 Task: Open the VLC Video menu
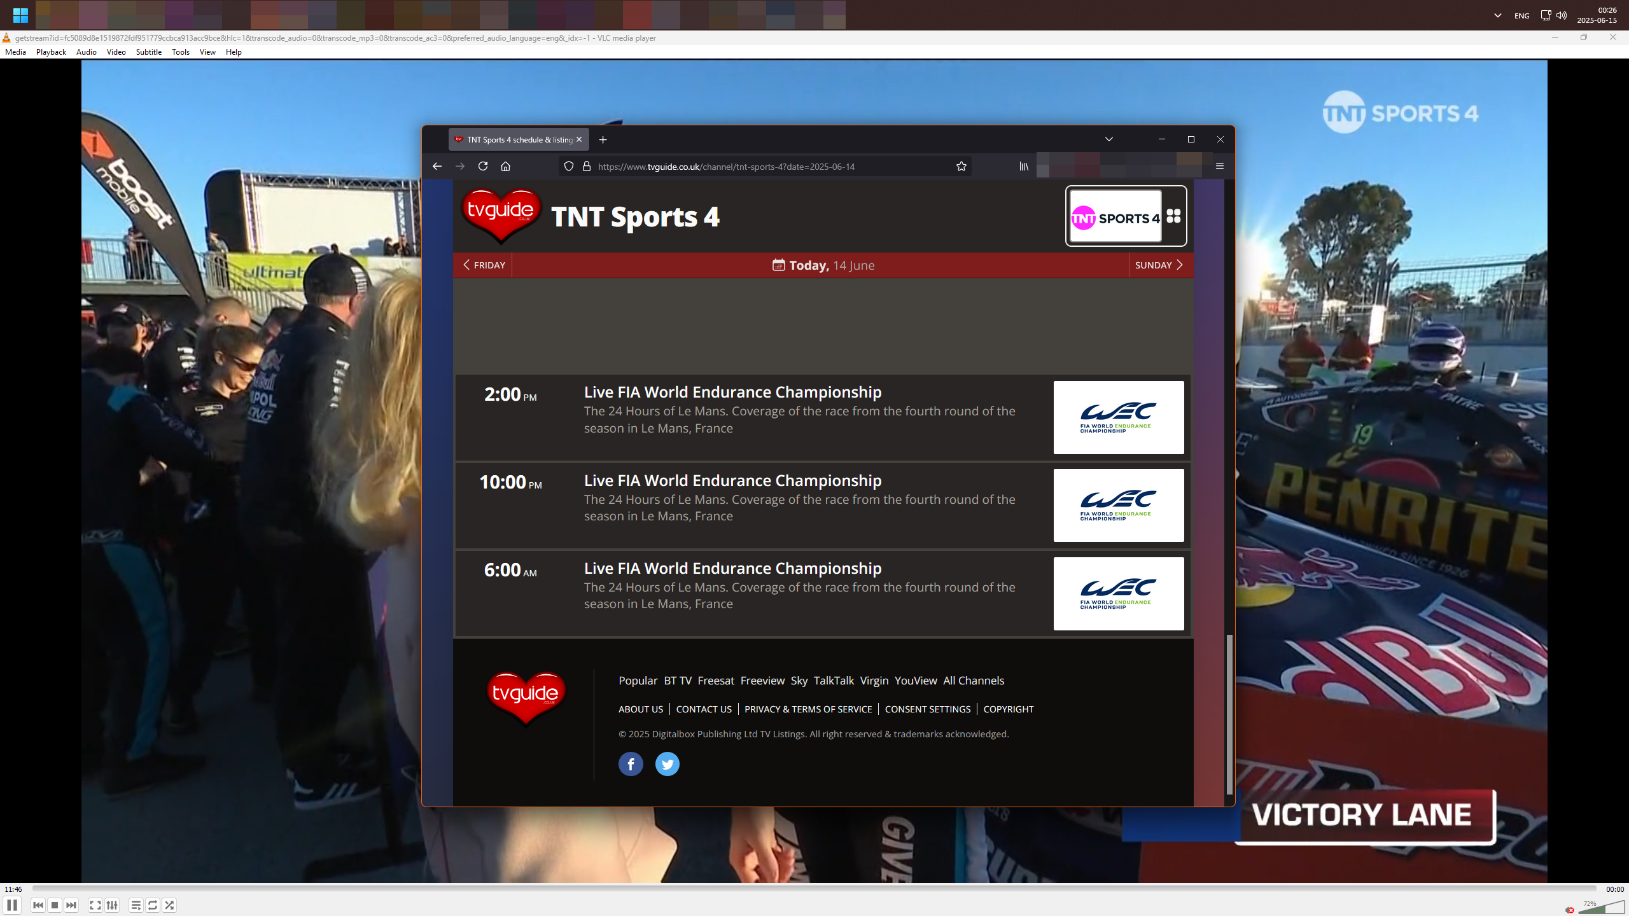pyautogui.click(x=116, y=52)
